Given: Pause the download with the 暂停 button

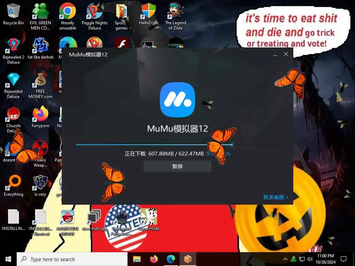Looking at the screenshot, I should 177,167.
